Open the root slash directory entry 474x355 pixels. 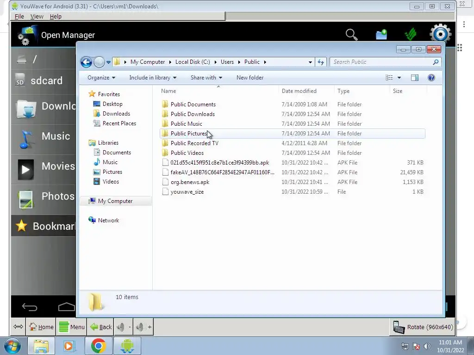[43, 59]
